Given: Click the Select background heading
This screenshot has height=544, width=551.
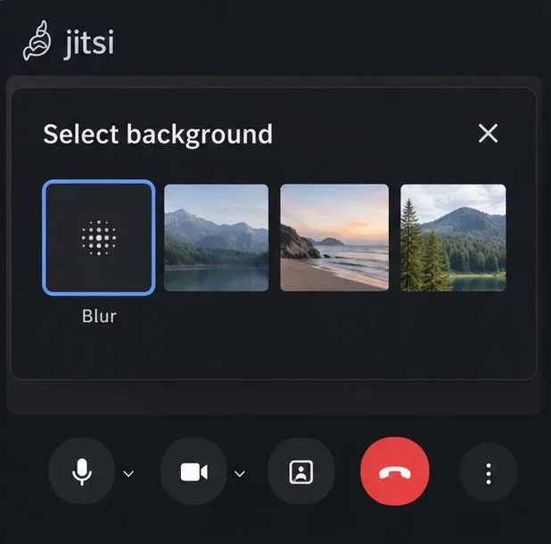Looking at the screenshot, I should [158, 135].
